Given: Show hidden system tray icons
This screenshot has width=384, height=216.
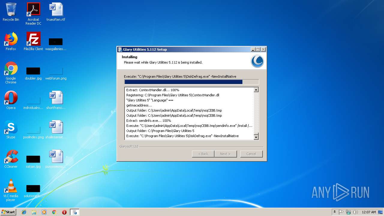Looking at the screenshot, I should pyautogui.click(x=334, y=212).
